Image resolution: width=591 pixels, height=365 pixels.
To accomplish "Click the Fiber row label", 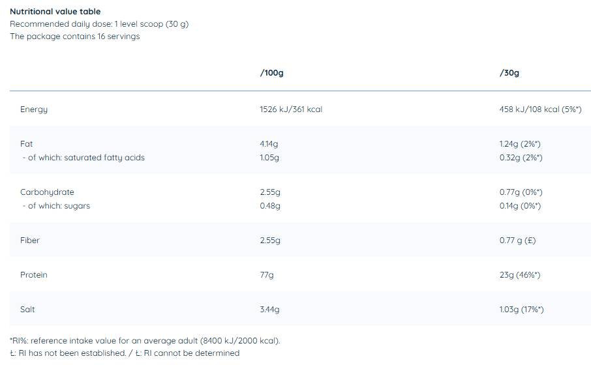I will [x=30, y=241].
